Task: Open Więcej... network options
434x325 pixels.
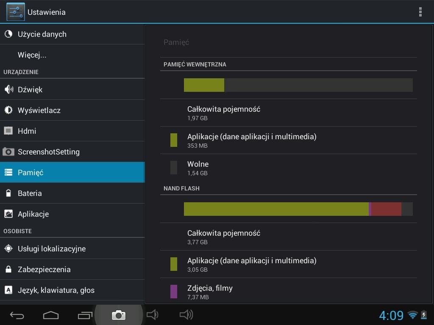Action: [x=72, y=55]
